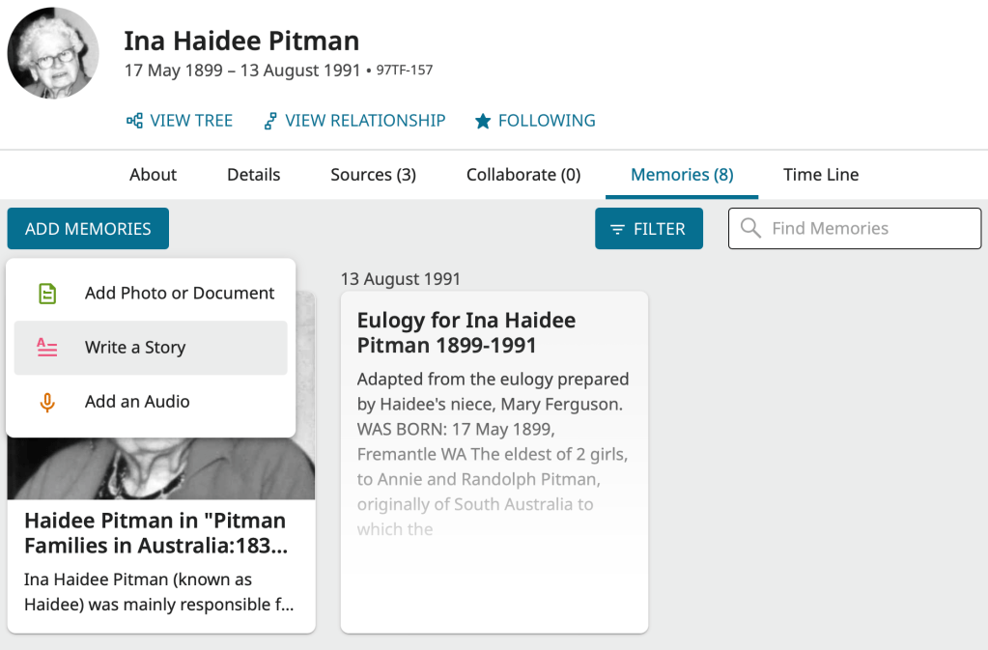Select the Add an Audio option
988x650 pixels.
(137, 402)
